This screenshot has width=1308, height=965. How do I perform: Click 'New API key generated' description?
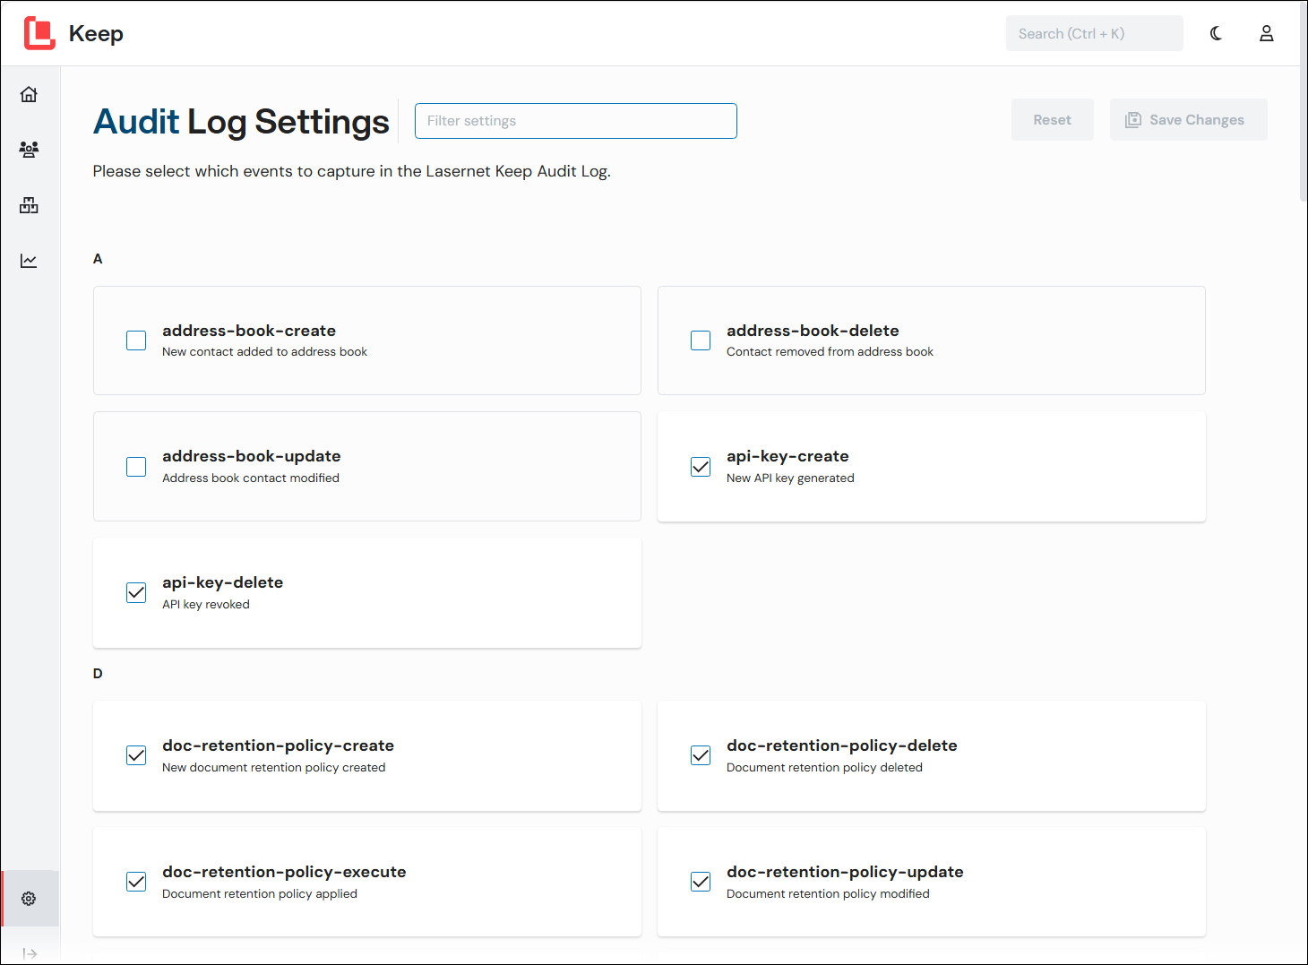(790, 478)
